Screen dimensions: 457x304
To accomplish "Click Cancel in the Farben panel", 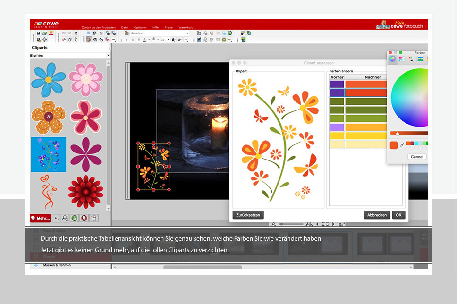I will coord(417,157).
